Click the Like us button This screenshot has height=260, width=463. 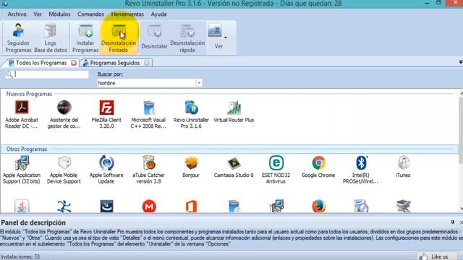click(438, 256)
